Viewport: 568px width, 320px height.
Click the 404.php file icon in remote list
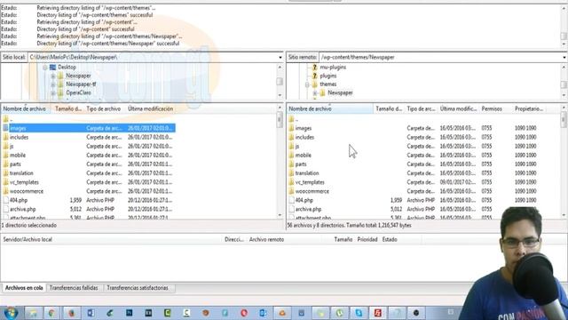click(x=291, y=200)
